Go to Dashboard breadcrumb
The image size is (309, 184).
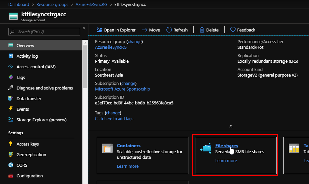pos(19,4)
